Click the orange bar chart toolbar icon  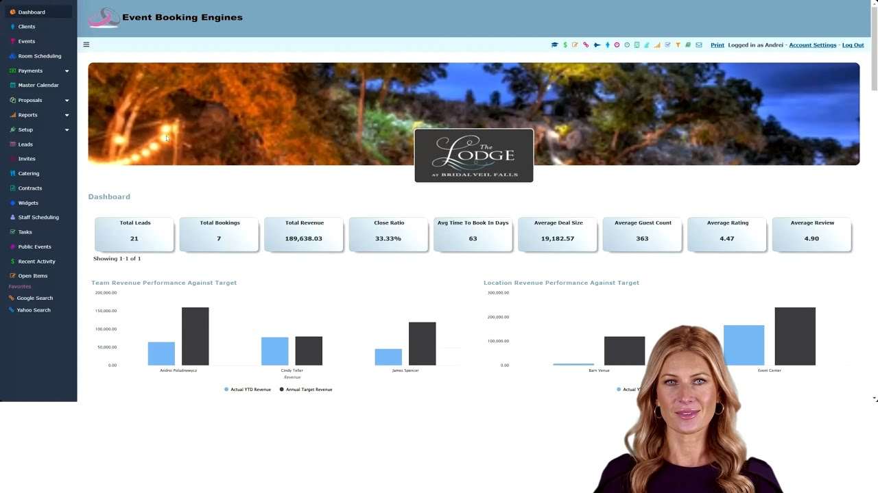point(657,45)
